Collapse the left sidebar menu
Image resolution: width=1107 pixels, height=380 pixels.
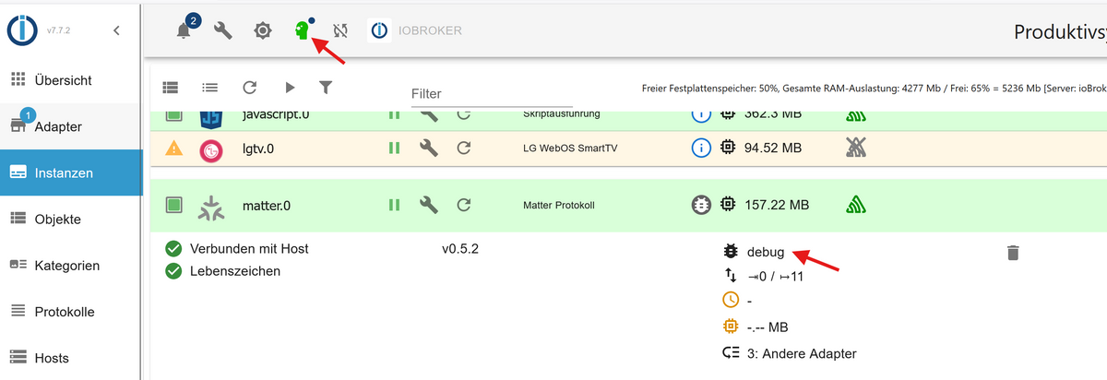coord(116,30)
